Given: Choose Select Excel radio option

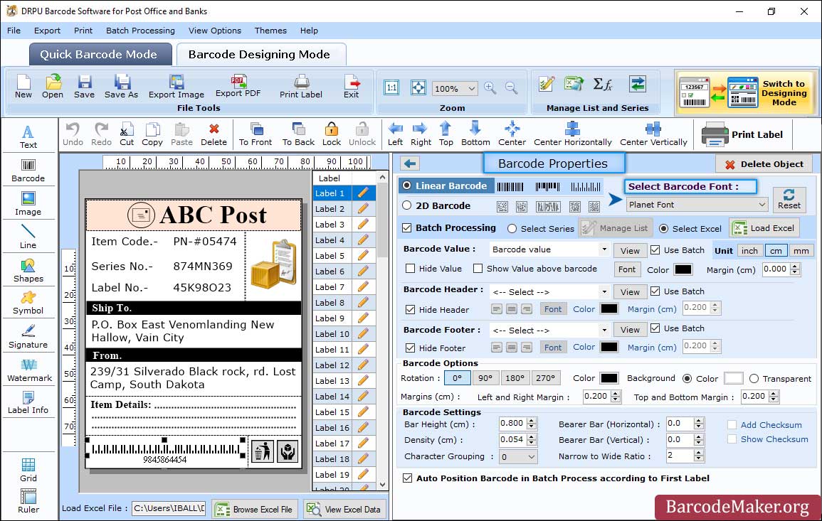Looking at the screenshot, I should tap(664, 229).
